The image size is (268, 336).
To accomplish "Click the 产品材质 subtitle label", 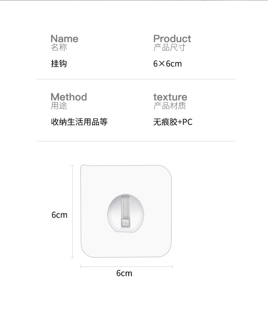I will pos(170,106).
